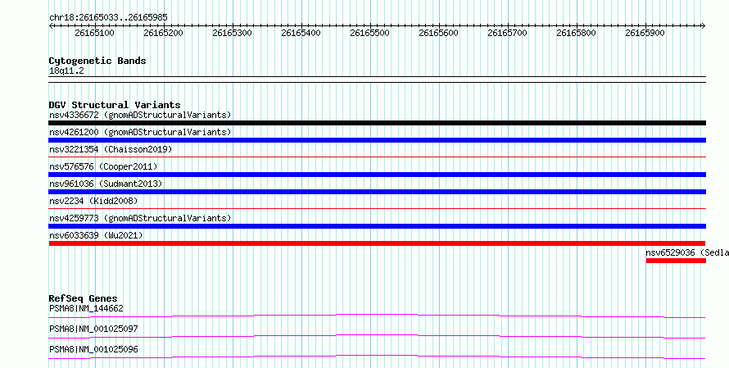Click the left arrow of the ruler
This screenshot has width=729, height=368.
point(51,26)
